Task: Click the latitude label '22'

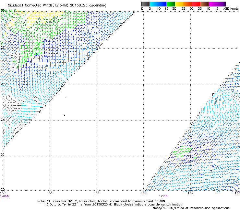Action: pyautogui.click(x=3, y=155)
